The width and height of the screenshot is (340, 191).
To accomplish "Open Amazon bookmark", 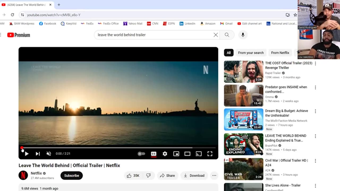I will click(x=207, y=24).
